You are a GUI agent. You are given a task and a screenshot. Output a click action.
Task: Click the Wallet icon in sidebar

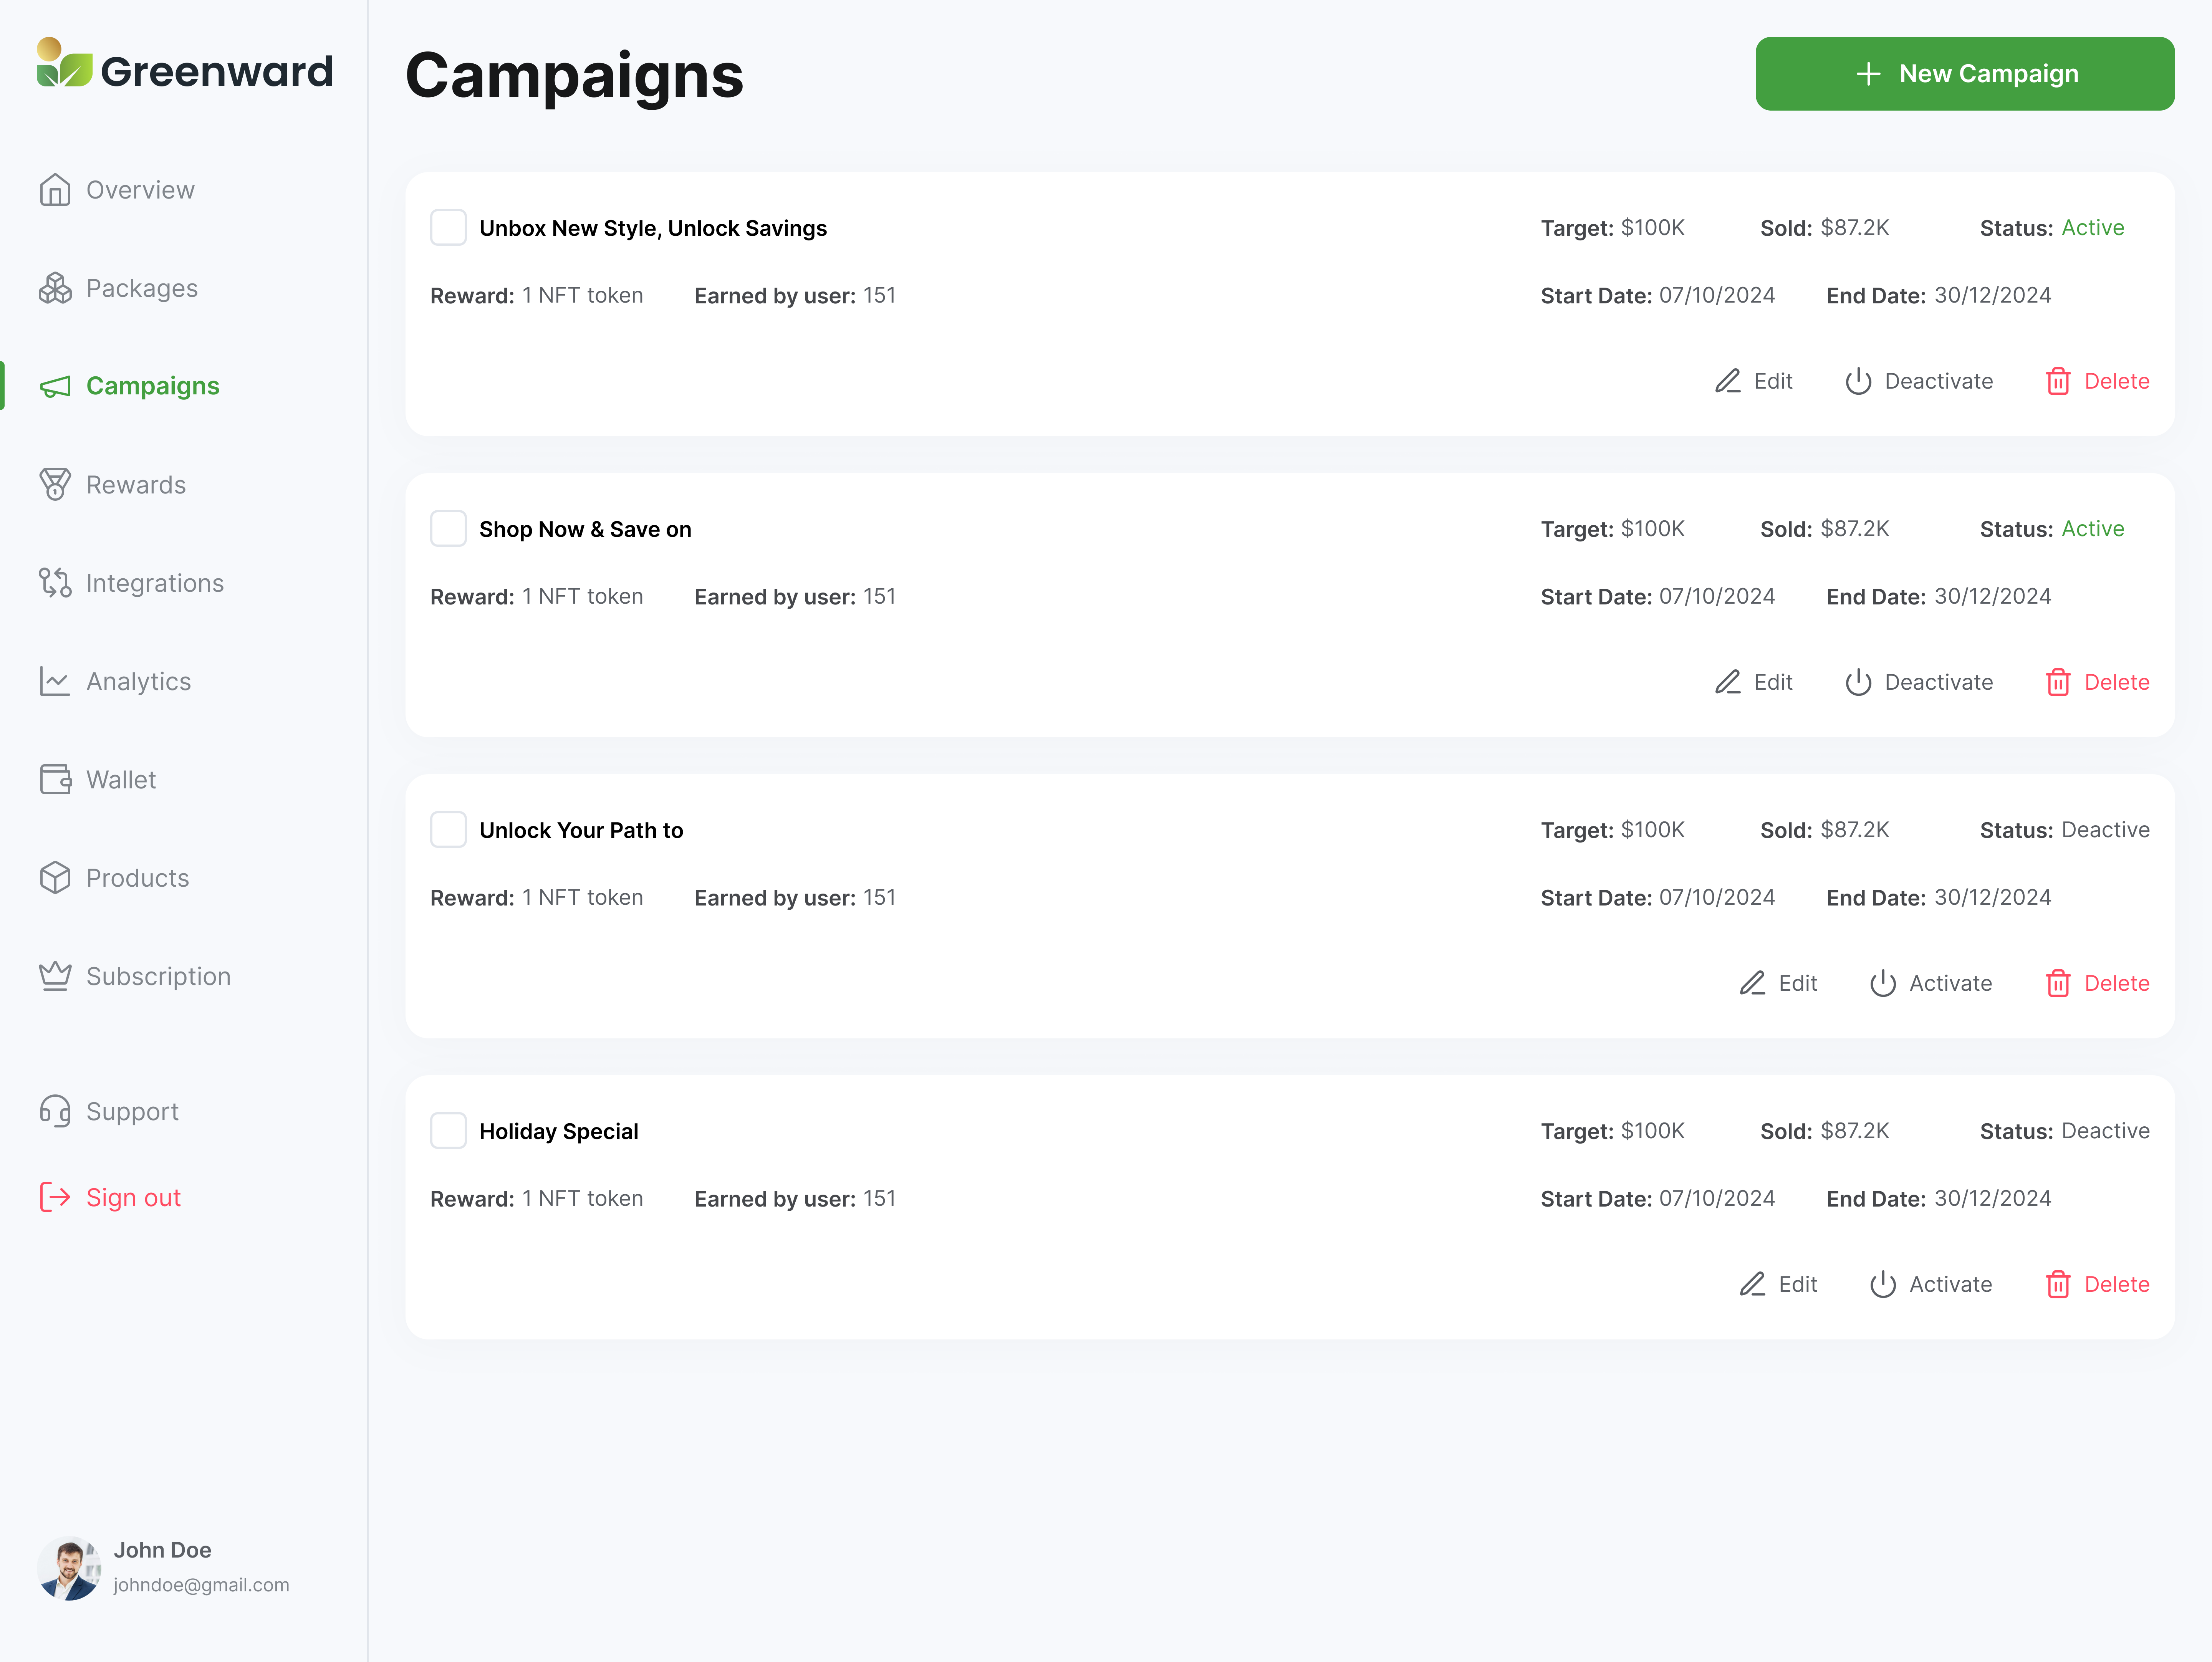[x=55, y=779]
